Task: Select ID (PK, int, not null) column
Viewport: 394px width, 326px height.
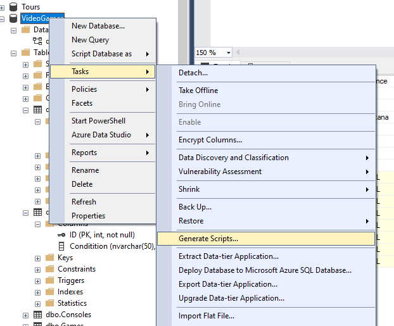Action: click(x=102, y=235)
